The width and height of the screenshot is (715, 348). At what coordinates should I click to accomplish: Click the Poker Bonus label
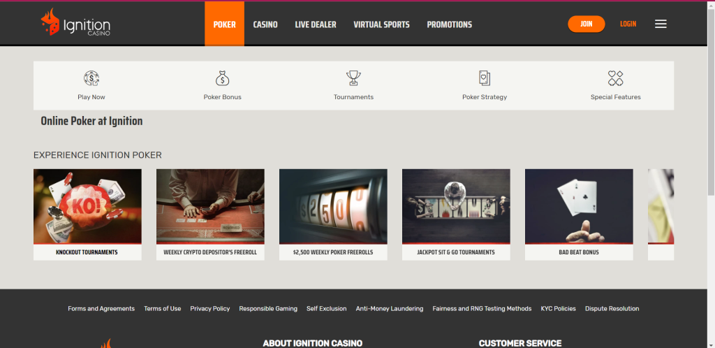point(223,97)
